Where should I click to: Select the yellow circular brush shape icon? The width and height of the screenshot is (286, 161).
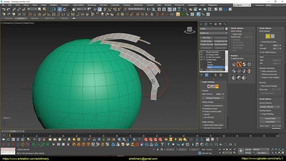(268, 36)
